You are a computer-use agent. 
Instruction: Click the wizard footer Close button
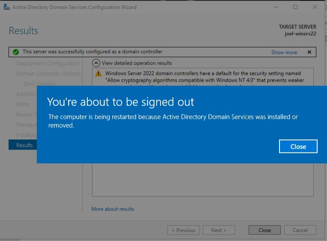265,230
